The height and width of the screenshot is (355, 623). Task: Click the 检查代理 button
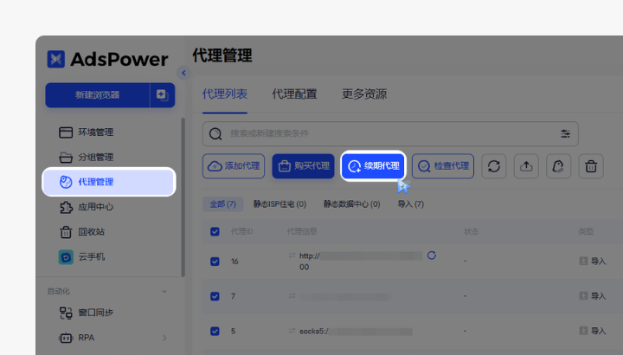pos(443,166)
